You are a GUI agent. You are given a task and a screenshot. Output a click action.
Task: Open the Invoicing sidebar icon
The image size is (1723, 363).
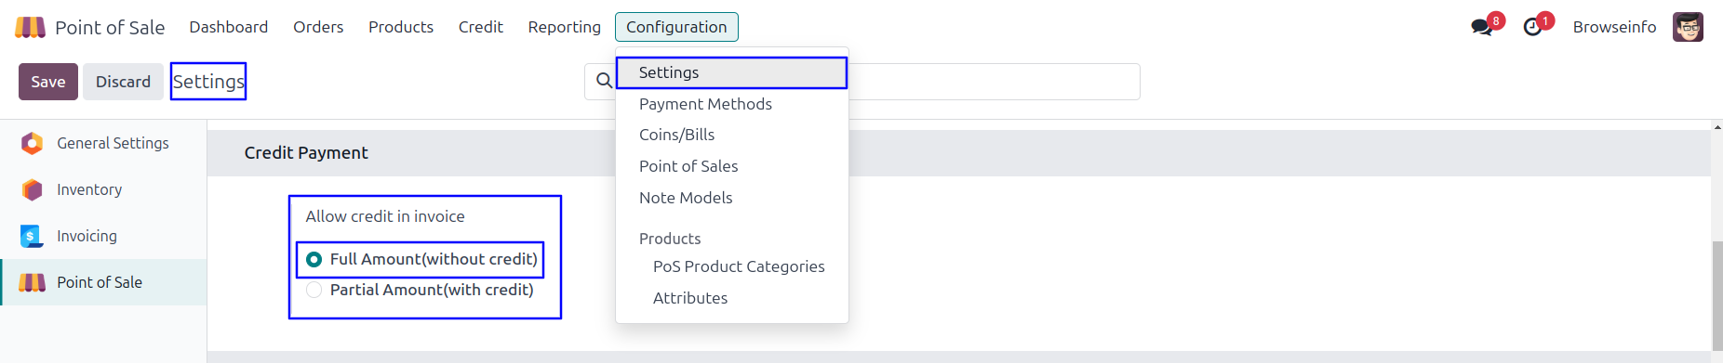click(x=32, y=236)
